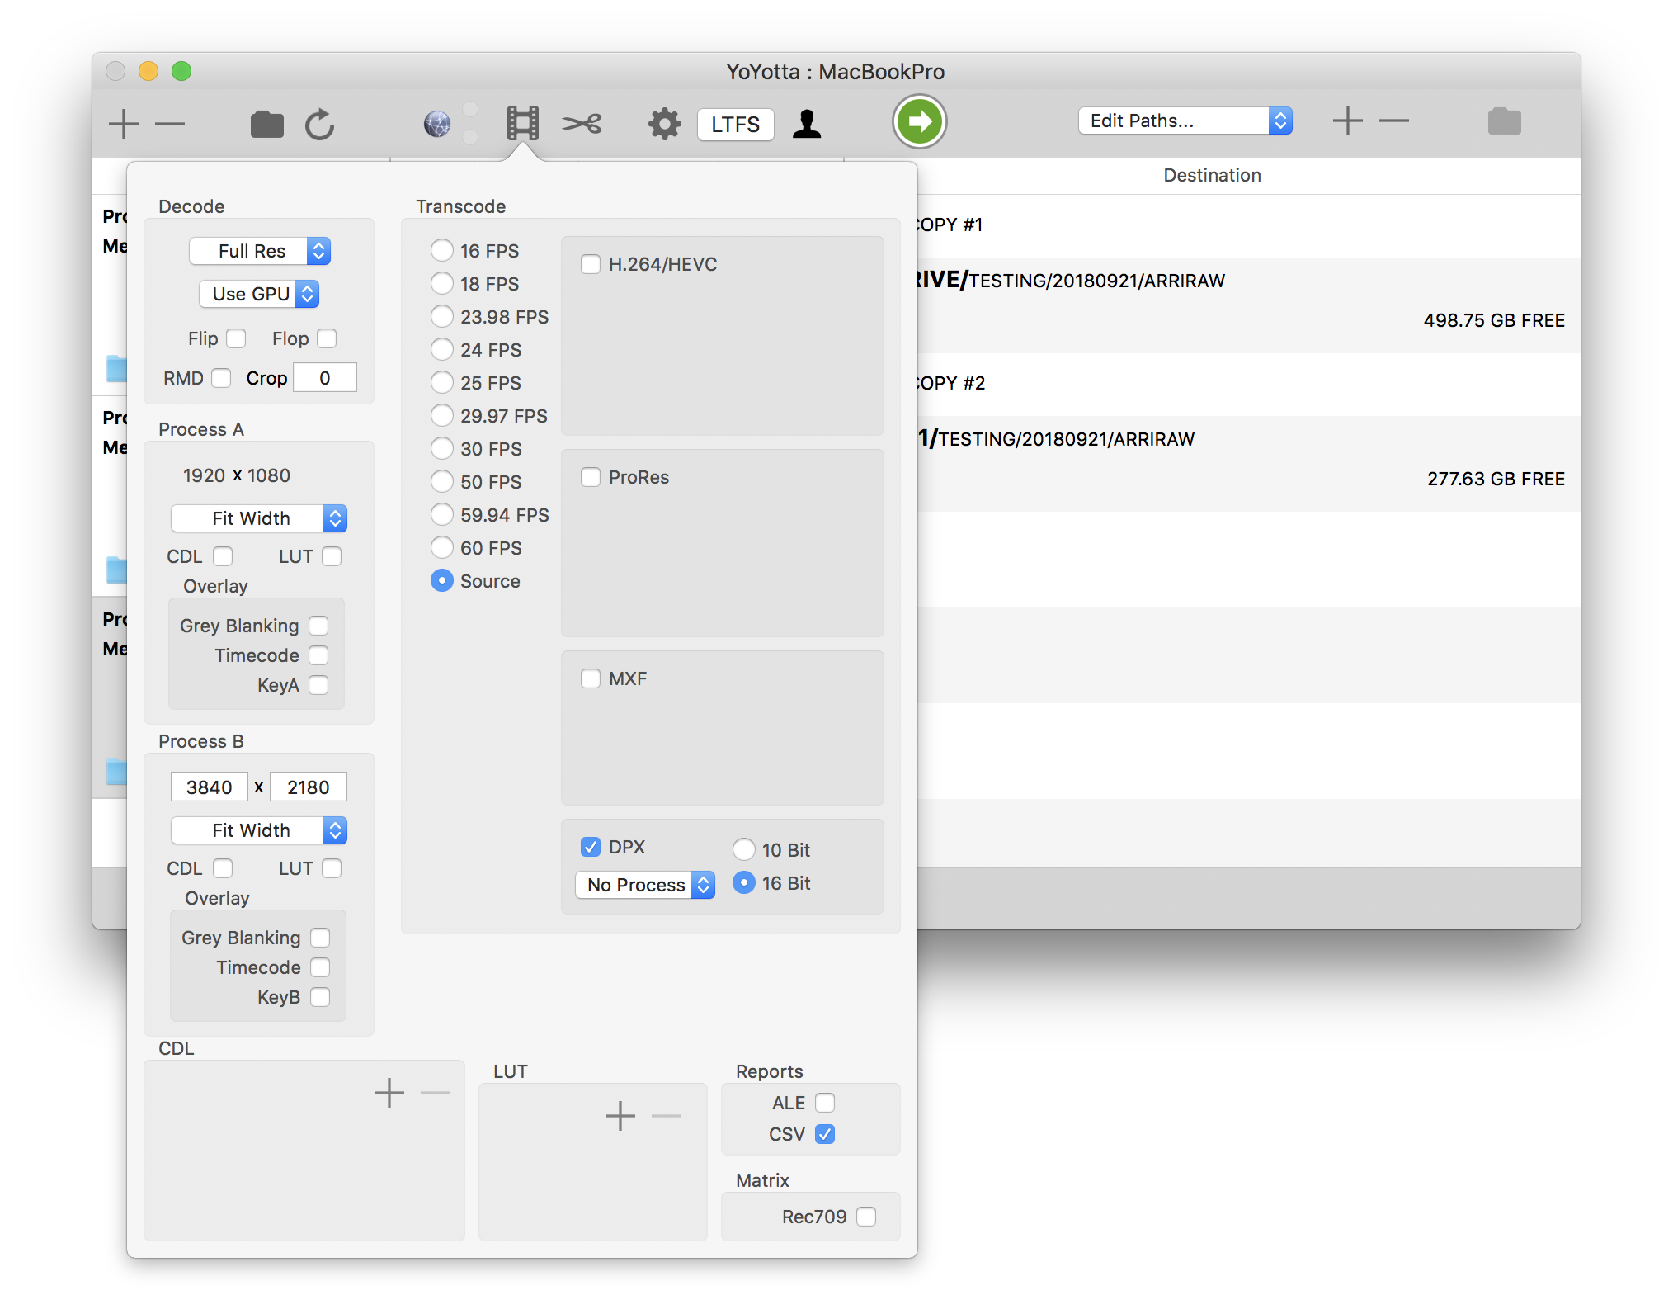The height and width of the screenshot is (1314, 1673).
Task: Click the user silhouette icon
Action: click(807, 124)
